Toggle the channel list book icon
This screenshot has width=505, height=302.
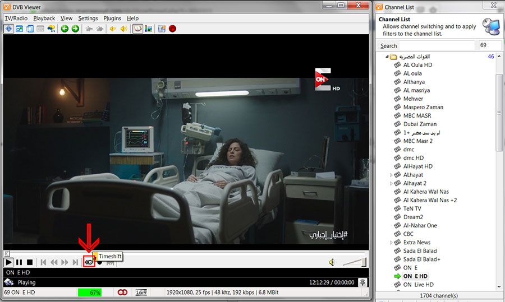tap(137, 29)
